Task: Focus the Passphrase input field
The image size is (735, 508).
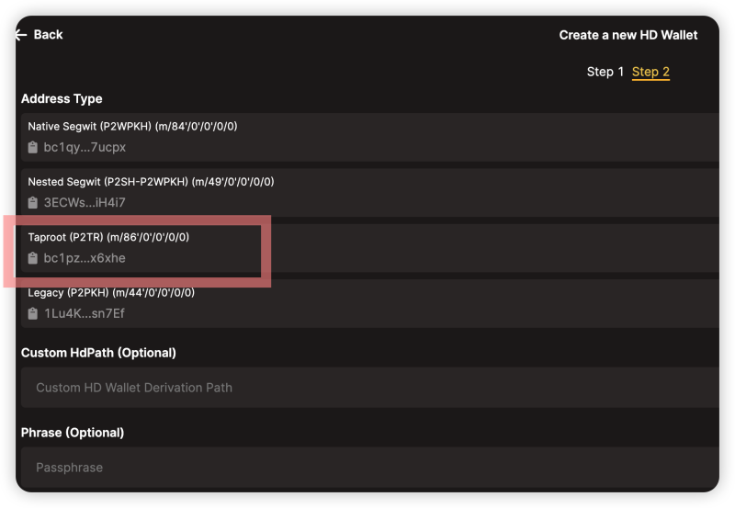Action: 370,468
